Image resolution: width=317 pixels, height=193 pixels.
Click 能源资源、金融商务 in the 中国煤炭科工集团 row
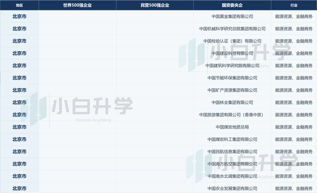click(x=294, y=139)
